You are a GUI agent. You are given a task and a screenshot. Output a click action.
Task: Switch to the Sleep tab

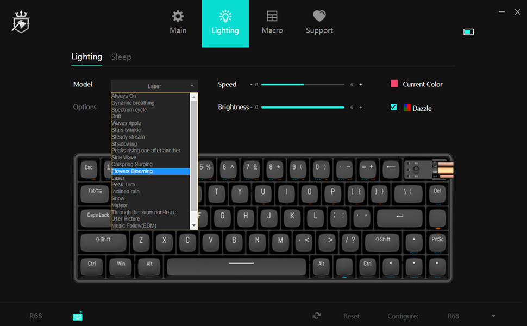pyautogui.click(x=121, y=57)
